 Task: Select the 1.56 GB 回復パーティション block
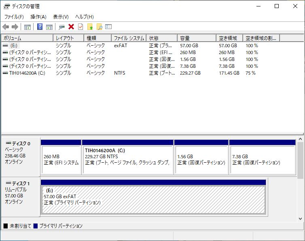201,157
